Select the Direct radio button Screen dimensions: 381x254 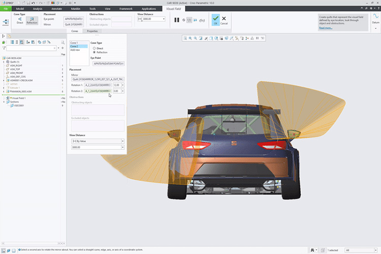[94, 48]
